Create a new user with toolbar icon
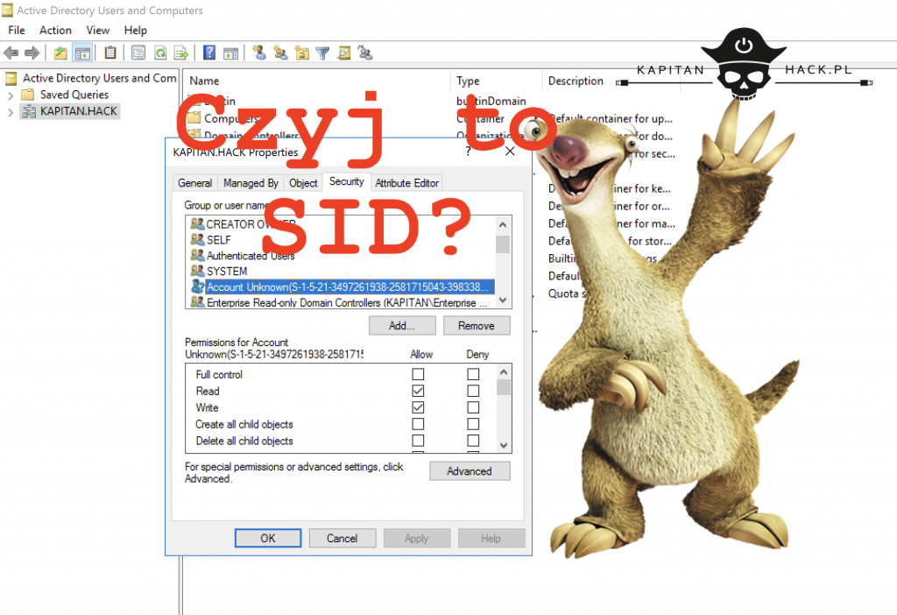Viewport: 897px width, 615px height. pyautogui.click(x=259, y=53)
